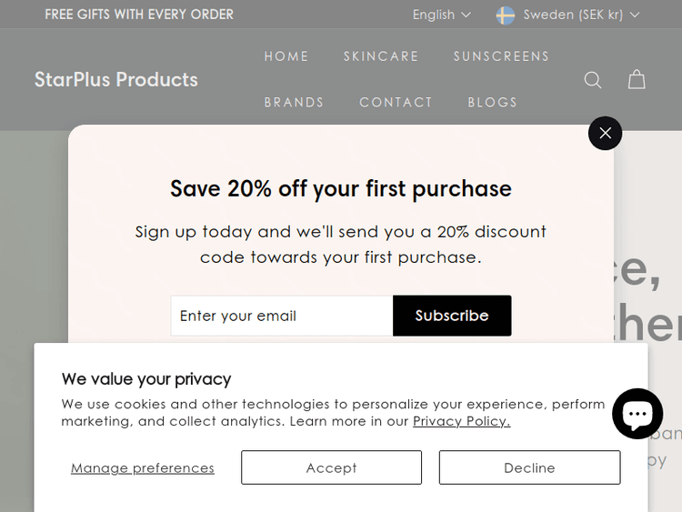The height and width of the screenshot is (512, 682).
Task: Open the Blogs menu item
Action: coord(492,103)
